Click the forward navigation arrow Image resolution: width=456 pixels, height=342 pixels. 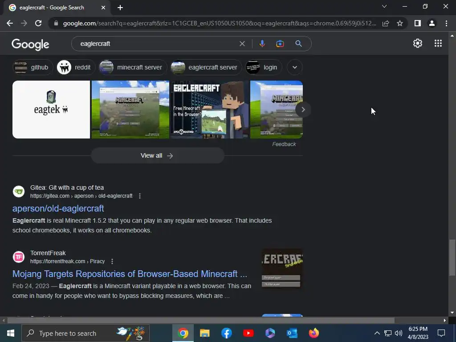(x=24, y=23)
